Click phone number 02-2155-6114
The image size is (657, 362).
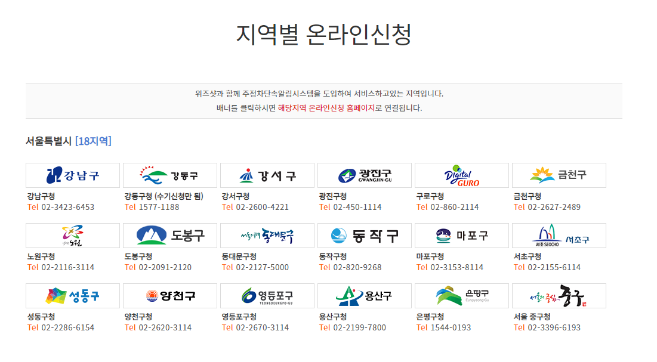(x=554, y=267)
